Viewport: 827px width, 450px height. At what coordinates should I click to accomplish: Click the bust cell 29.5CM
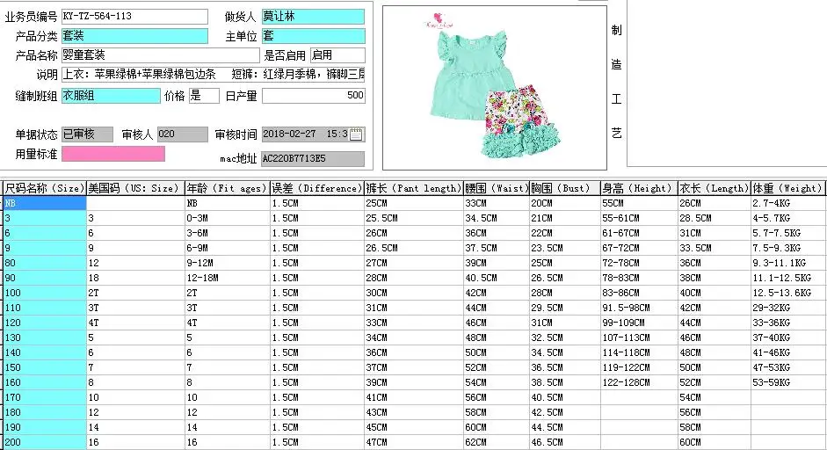565,308
